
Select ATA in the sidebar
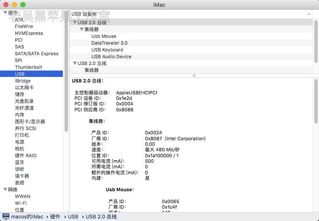click(19, 20)
